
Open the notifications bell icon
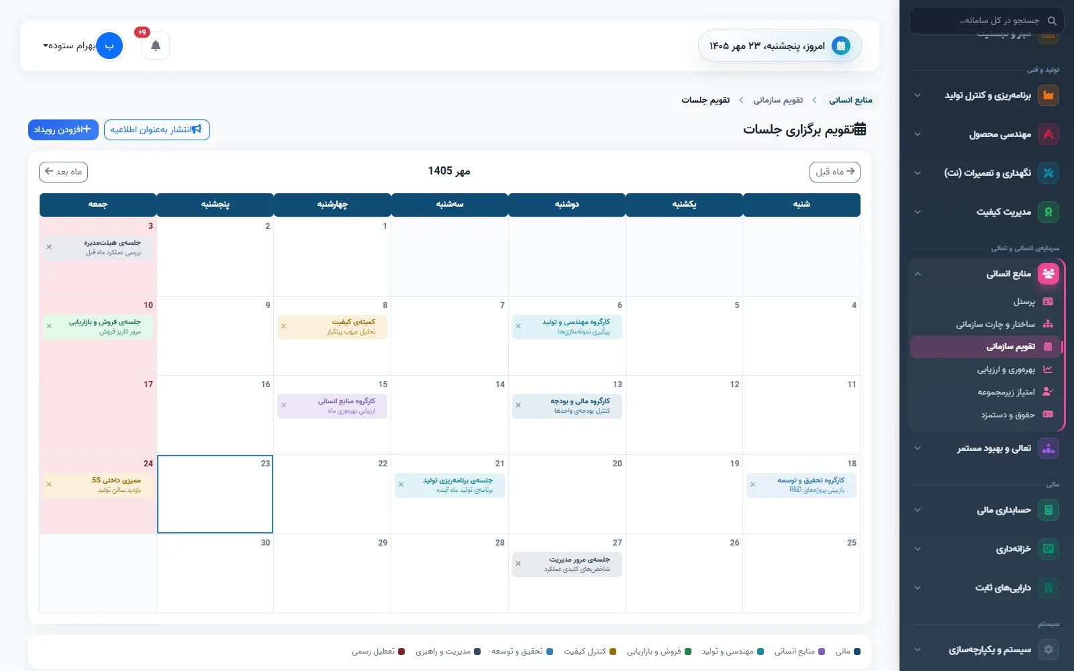(x=156, y=46)
